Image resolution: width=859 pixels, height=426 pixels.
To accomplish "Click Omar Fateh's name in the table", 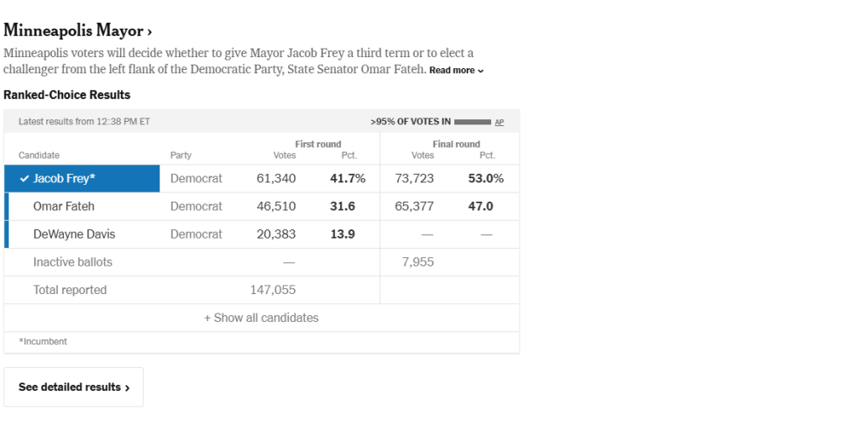I will (64, 207).
